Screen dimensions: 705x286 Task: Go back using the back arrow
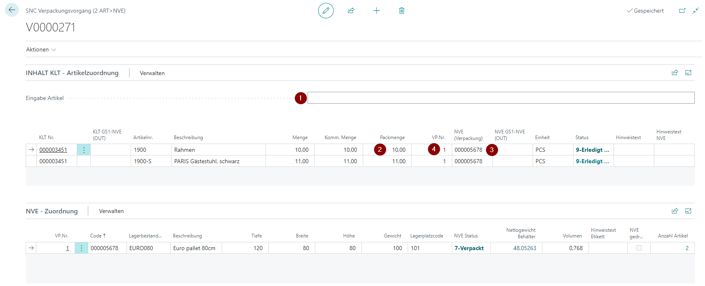point(12,10)
